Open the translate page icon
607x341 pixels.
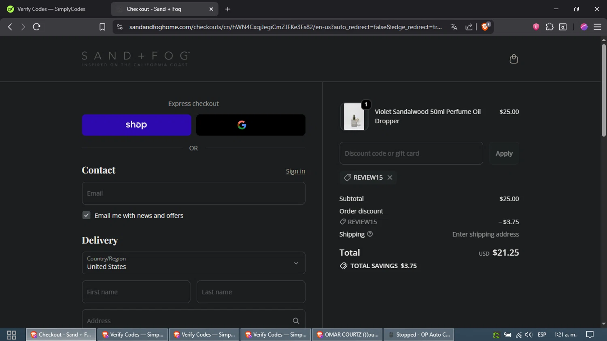454,27
